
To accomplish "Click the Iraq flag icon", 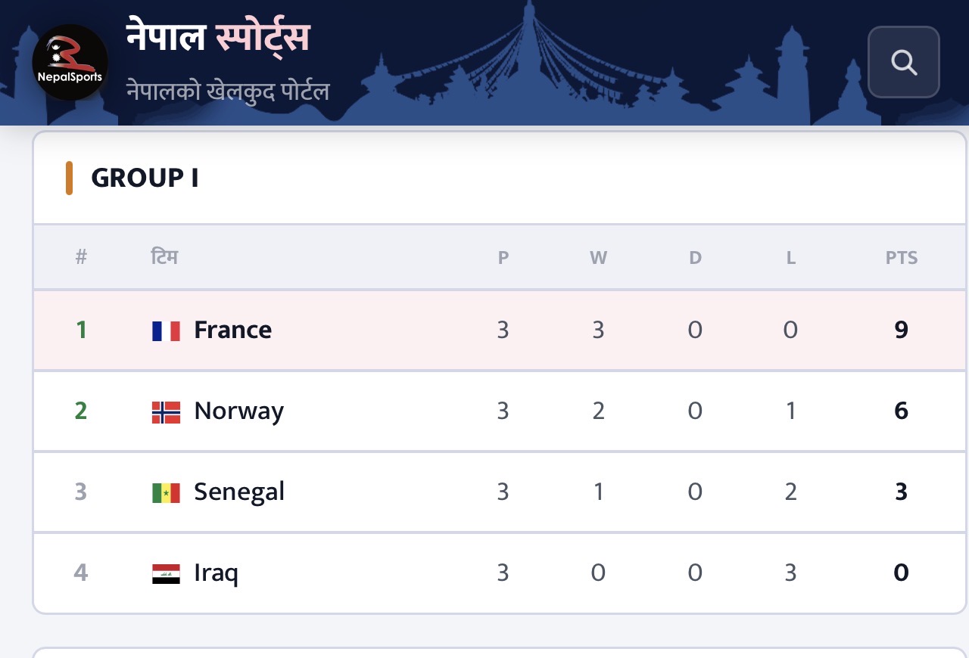I will [166, 573].
